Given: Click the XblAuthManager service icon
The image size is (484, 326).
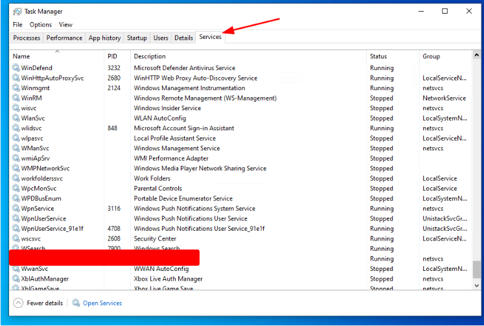Looking at the screenshot, I should click(x=16, y=279).
